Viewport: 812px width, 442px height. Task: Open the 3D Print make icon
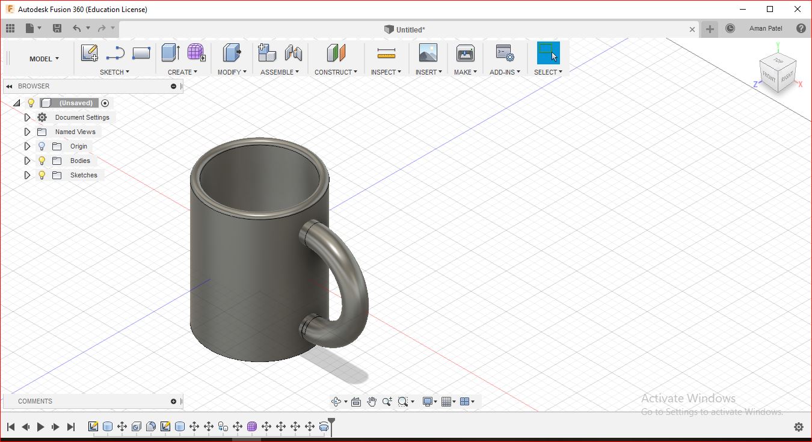(x=465, y=53)
